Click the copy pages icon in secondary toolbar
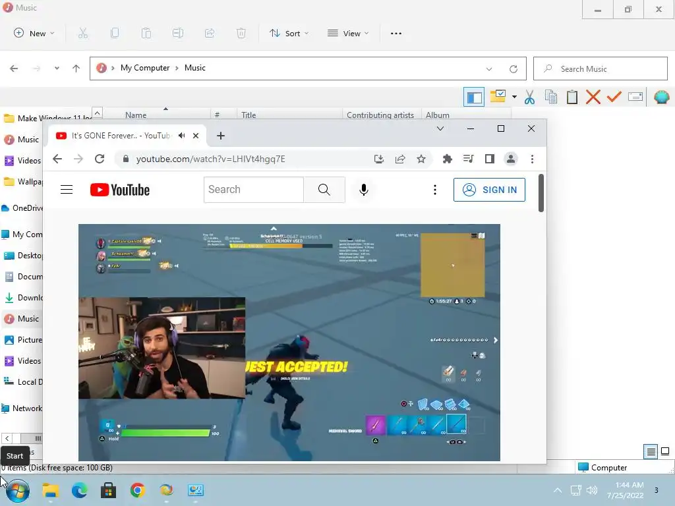The image size is (675, 506). click(551, 97)
